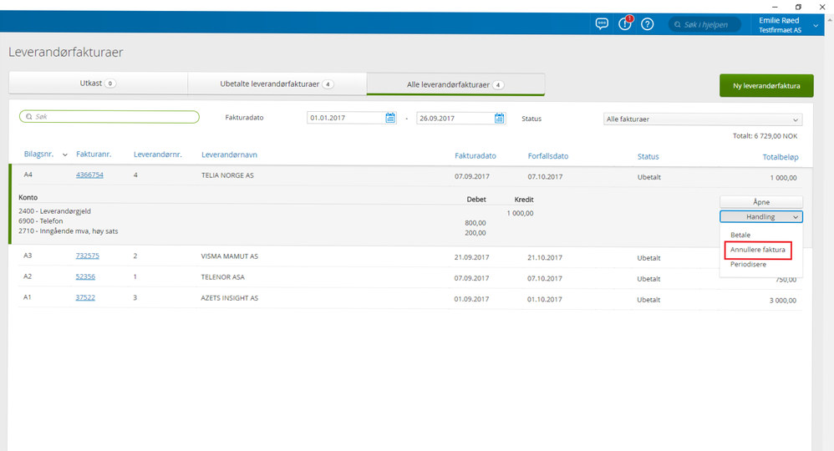
Task: Open the chat message icon
Action: (x=602, y=24)
